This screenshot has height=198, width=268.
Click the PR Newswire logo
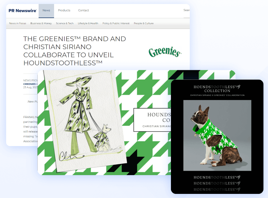(x=22, y=11)
